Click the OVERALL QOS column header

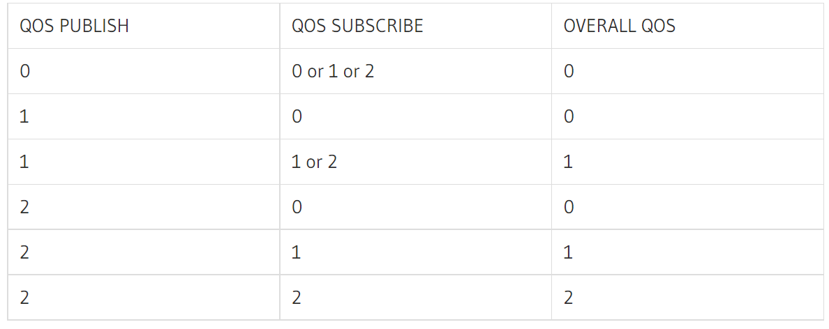point(620,26)
